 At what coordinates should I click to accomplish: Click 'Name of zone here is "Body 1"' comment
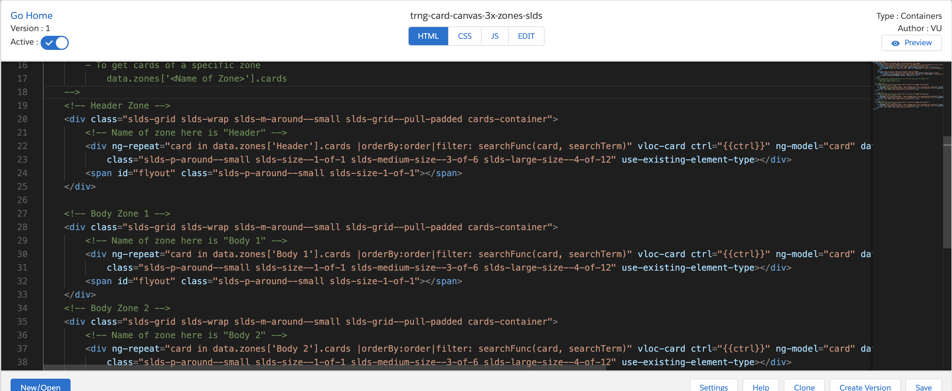tap(186, 240)
